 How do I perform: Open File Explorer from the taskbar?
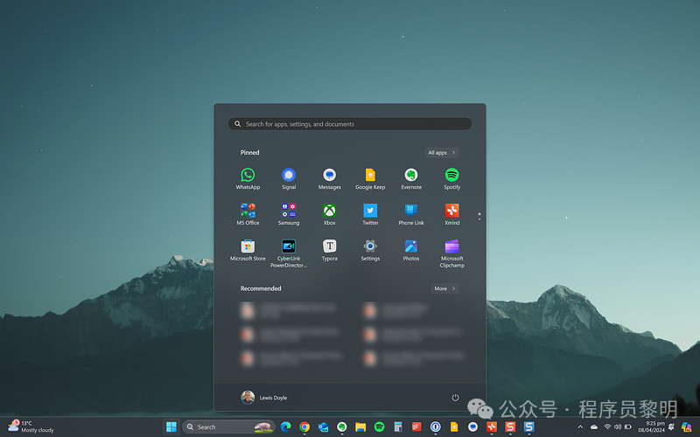(360, 427)
